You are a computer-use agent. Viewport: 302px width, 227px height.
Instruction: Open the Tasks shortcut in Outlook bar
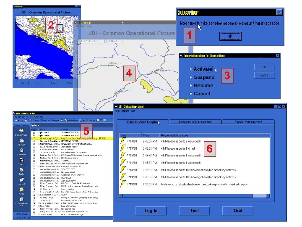[21, 171]
